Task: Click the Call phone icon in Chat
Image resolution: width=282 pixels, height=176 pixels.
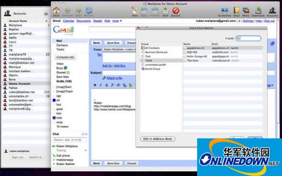Action: [x=54, y=155]
